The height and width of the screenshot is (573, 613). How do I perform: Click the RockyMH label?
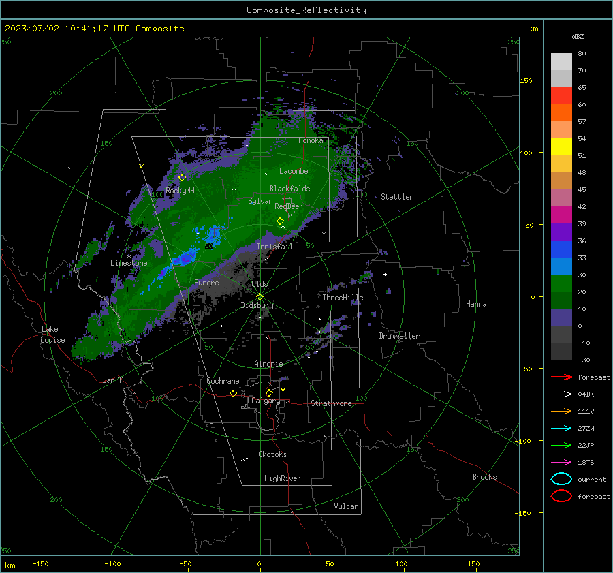(x=180, y=191)
